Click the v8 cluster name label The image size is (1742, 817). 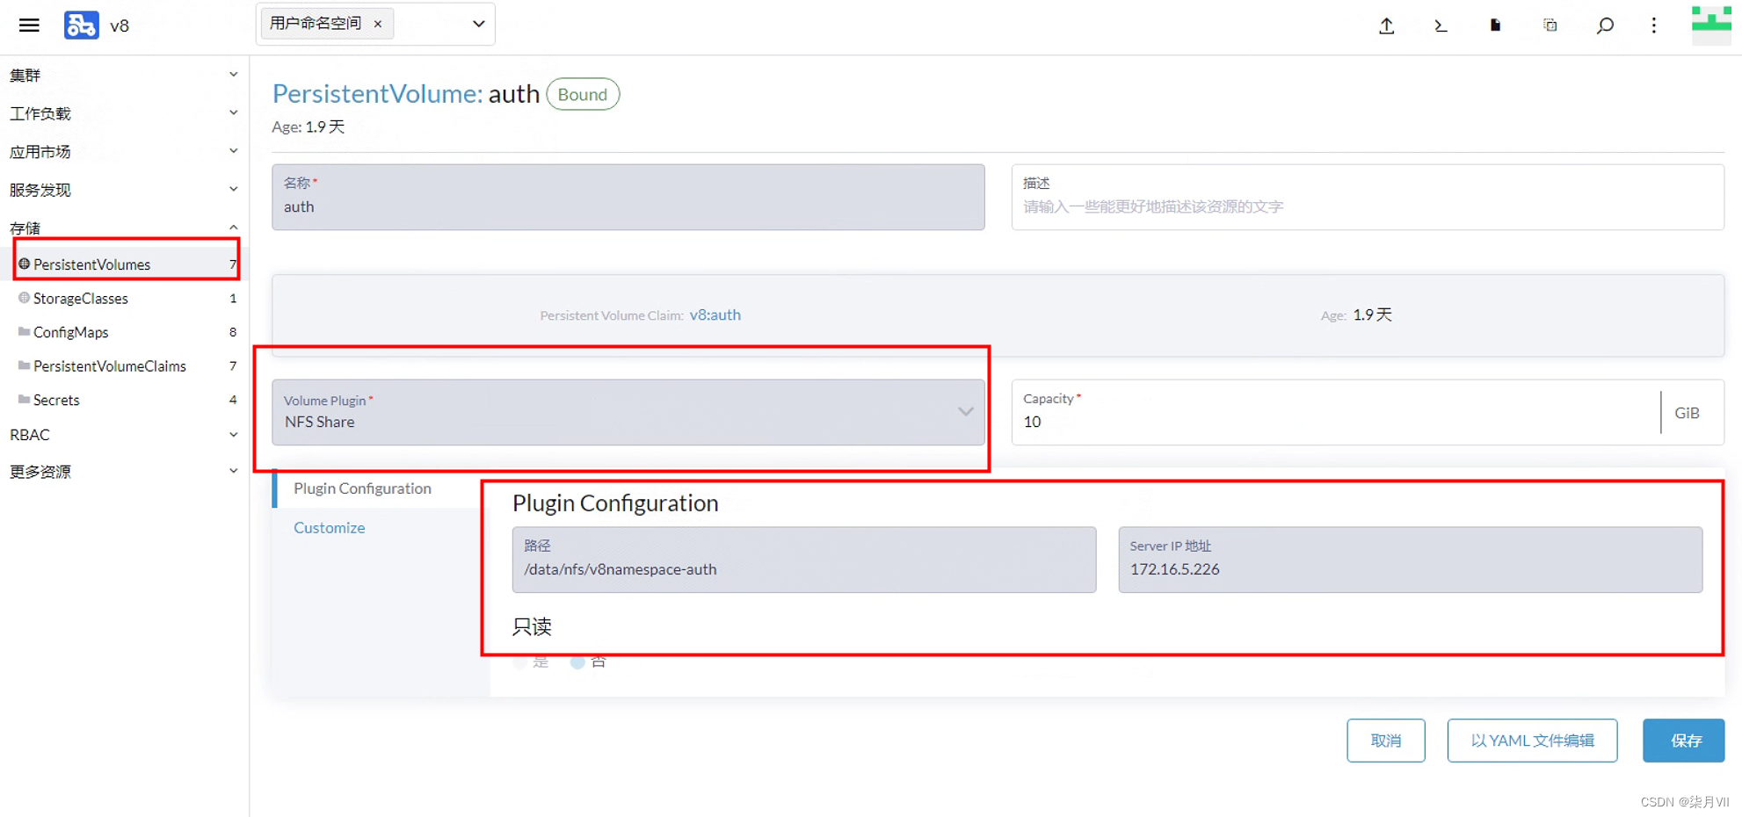(120, 25)
